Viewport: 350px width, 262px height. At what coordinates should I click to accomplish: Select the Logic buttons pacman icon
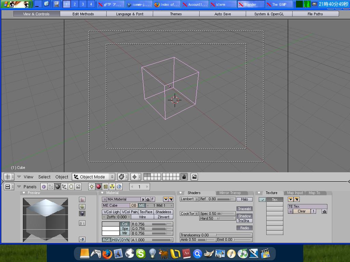[x=44, y=187]
